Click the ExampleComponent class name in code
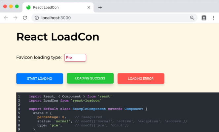219x132 pixels. 89,109
